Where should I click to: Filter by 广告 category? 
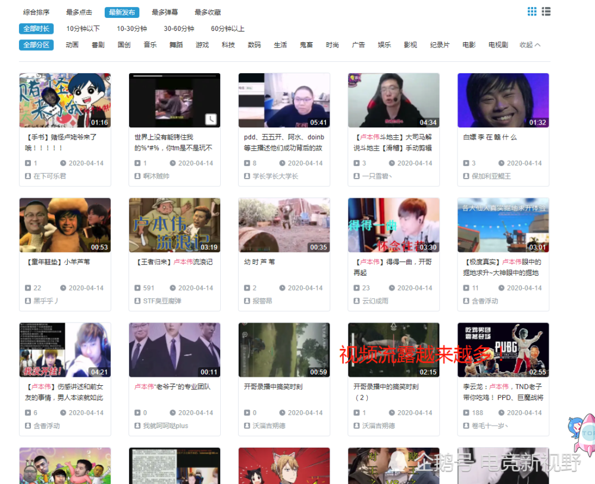(358, 45)
